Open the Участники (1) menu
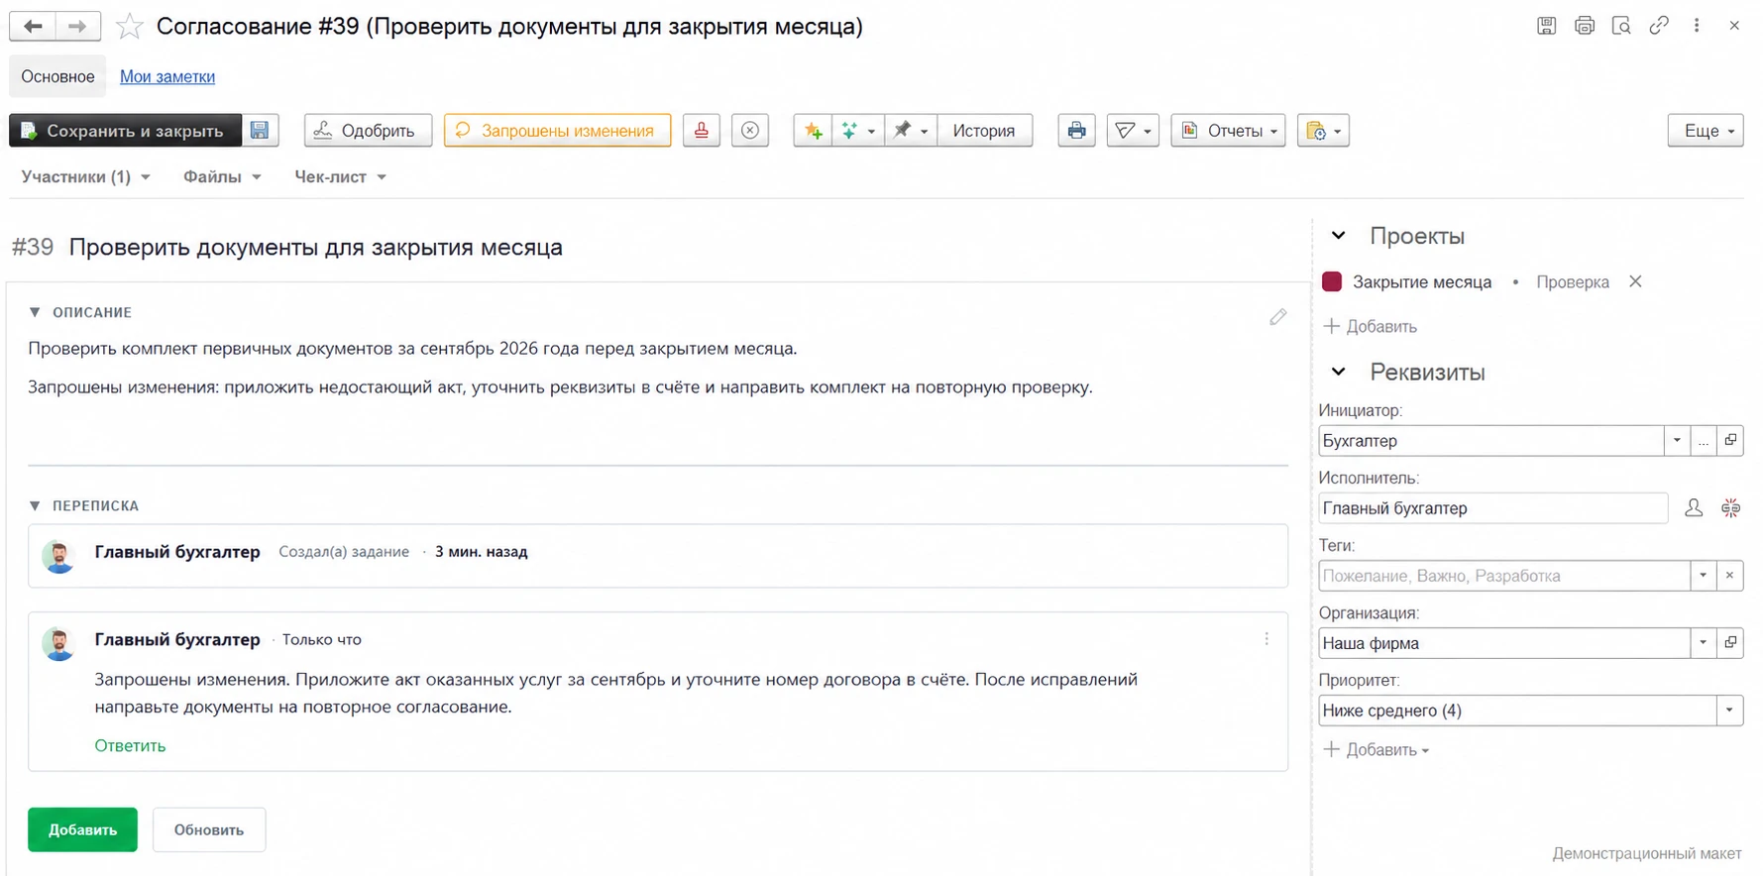This screenshot has height=876, width=1763. (86, 176)
